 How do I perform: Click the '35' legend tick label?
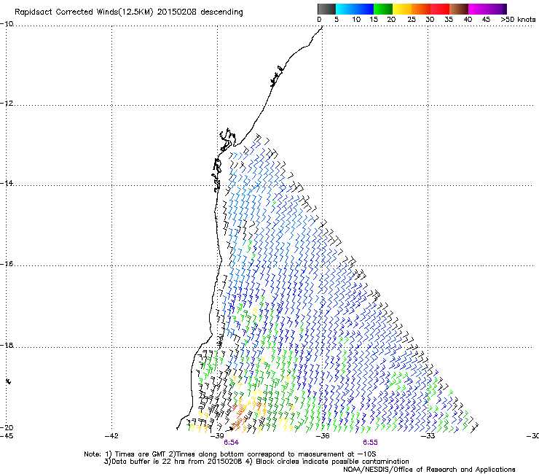pyautogui.click(x=449, y=20)
